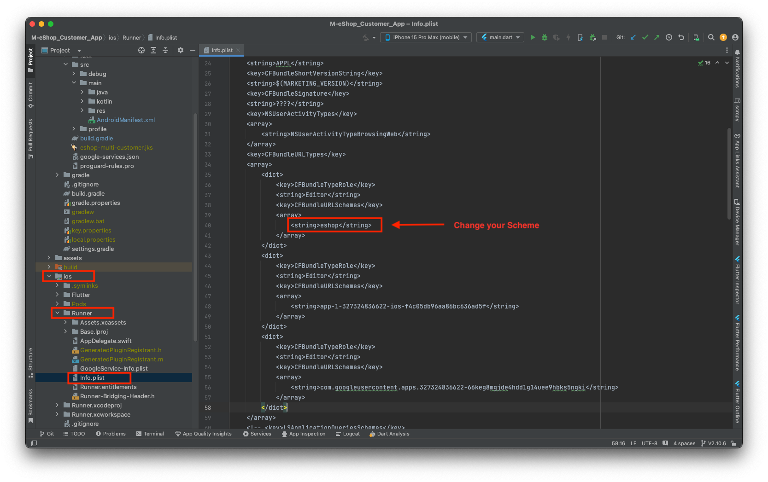Toggle Structure side panel

tap(30, 362)
